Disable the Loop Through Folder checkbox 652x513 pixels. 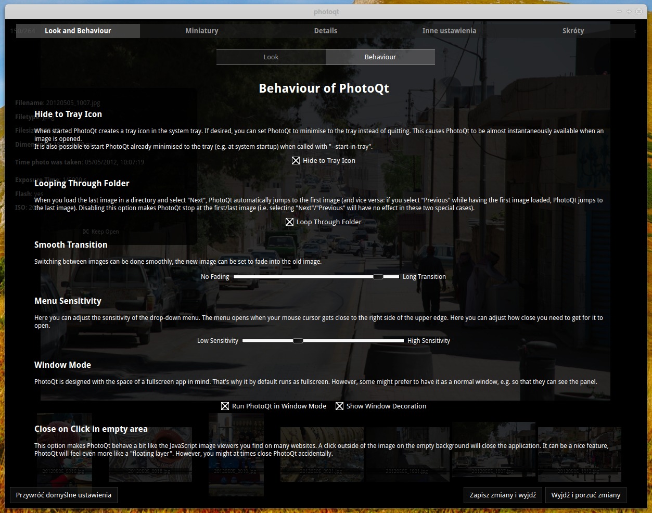click(x=289, y=222)
